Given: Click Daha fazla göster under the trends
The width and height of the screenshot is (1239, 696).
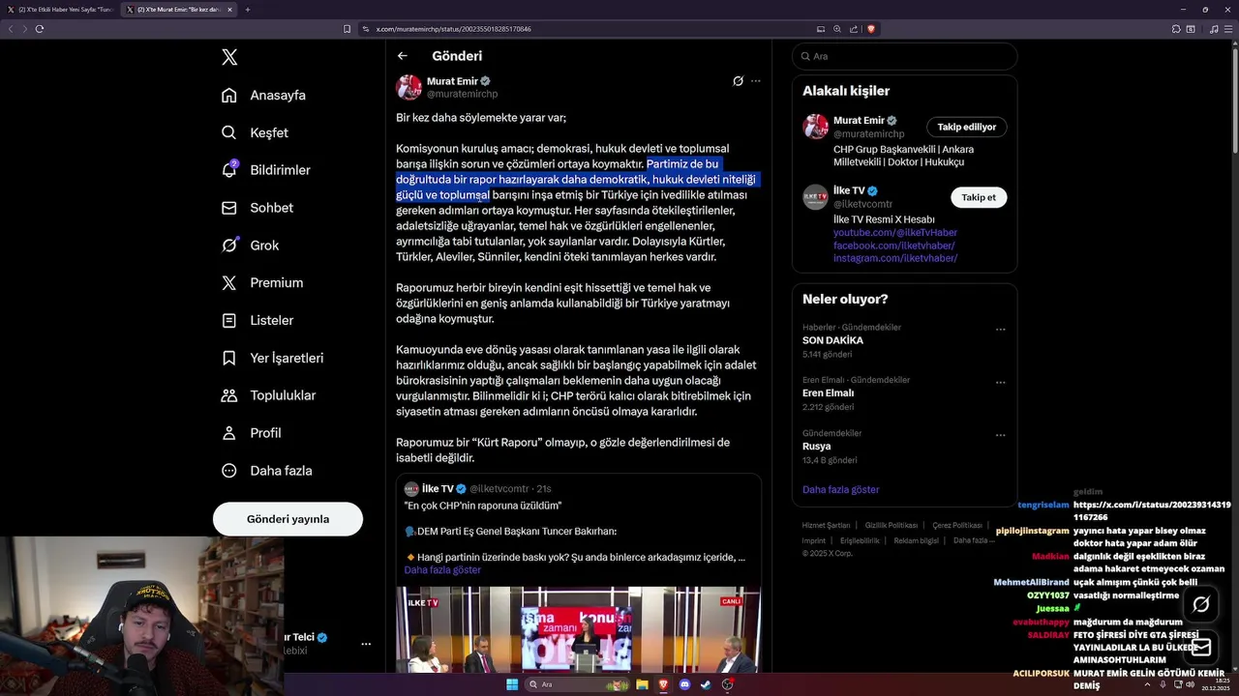Looking at the screenshot, I should coord(840,490).
